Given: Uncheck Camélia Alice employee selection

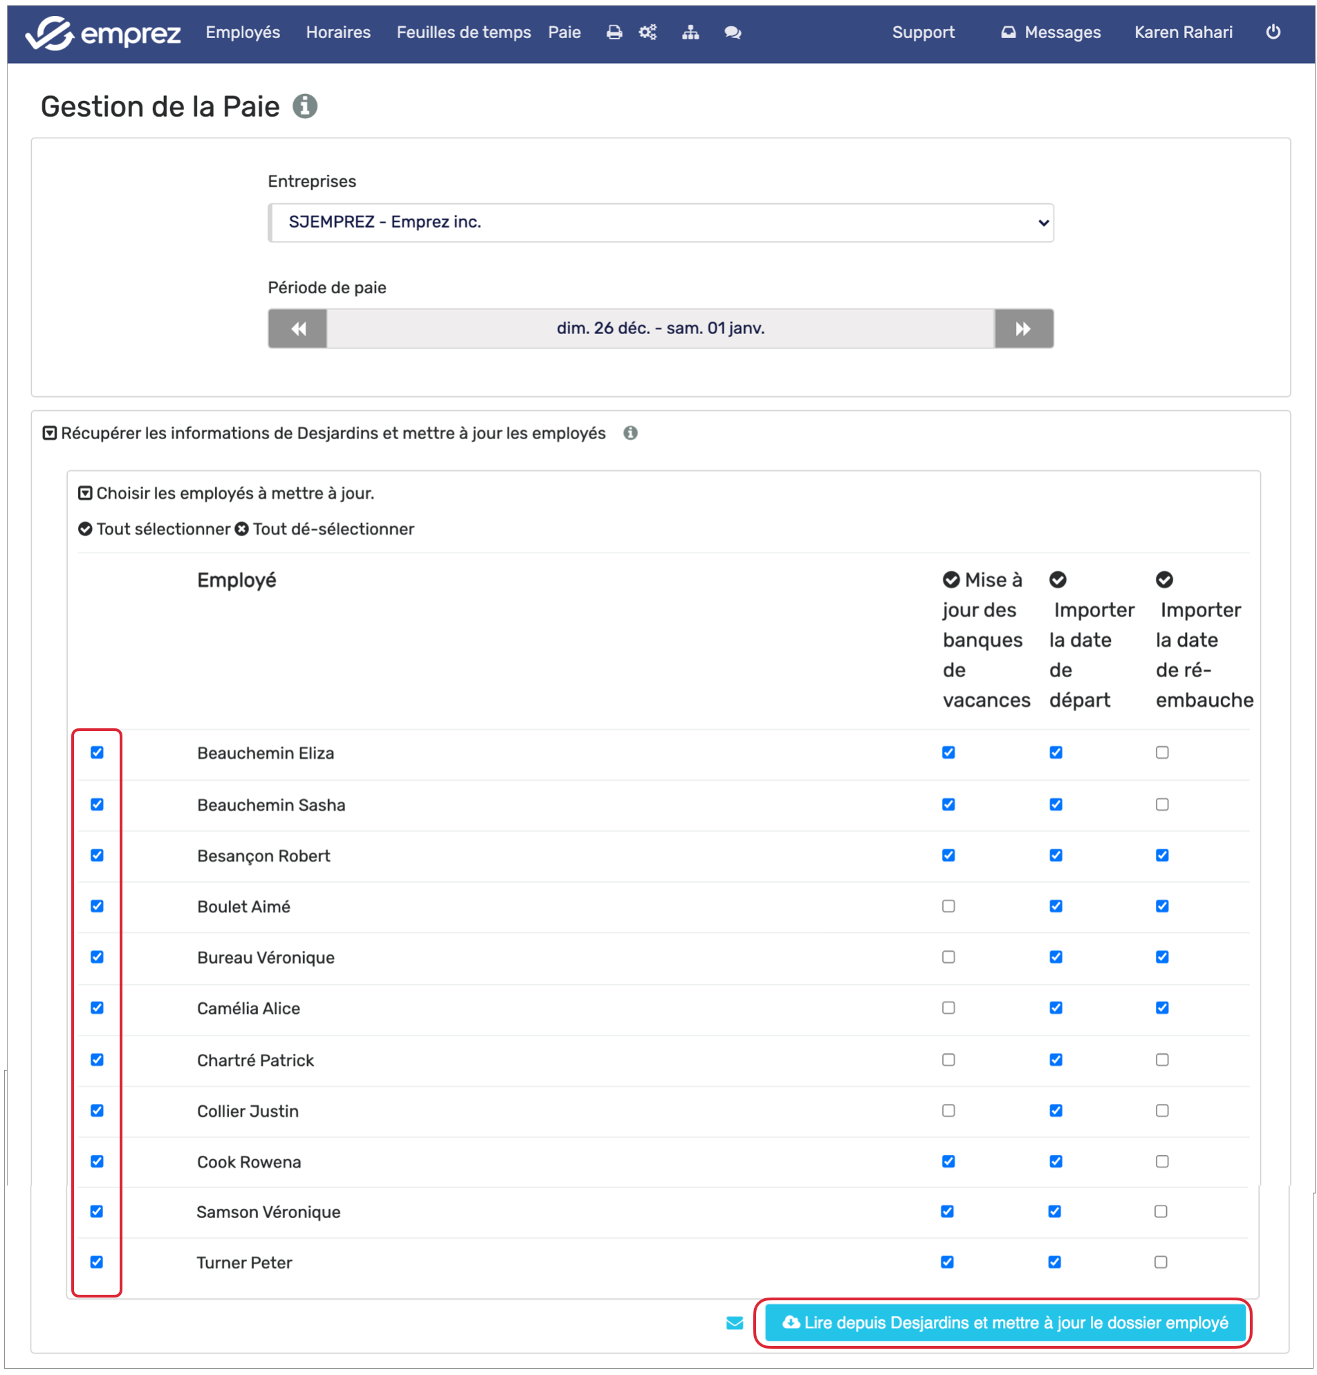Looking at the screenshot, I should coord(97,1008).
